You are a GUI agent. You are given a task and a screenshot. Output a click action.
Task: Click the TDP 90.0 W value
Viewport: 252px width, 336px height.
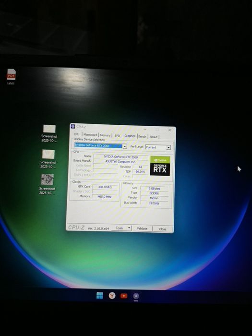point(140,172)
